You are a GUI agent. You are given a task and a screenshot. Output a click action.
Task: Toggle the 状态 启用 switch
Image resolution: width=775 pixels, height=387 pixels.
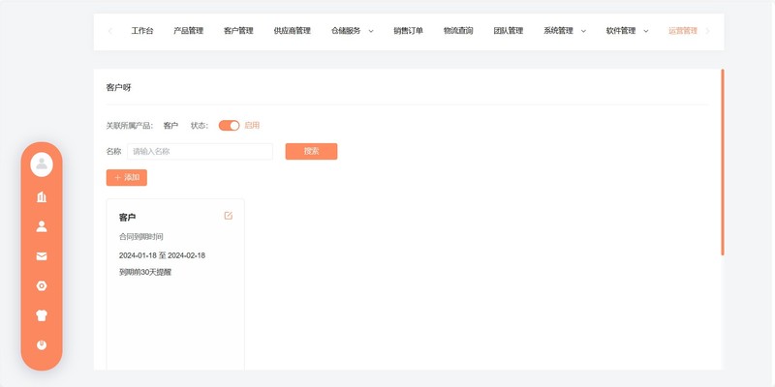(229, 126)
